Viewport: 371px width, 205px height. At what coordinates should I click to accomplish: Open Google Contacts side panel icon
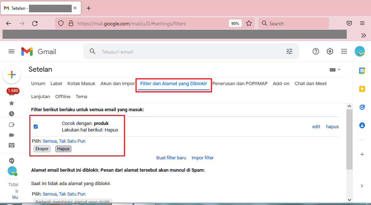pos(362,125)
